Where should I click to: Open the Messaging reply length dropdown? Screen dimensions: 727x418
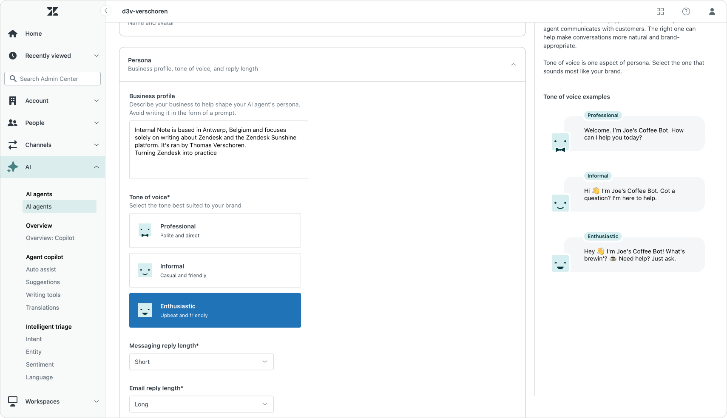click(x=202, y=362)
